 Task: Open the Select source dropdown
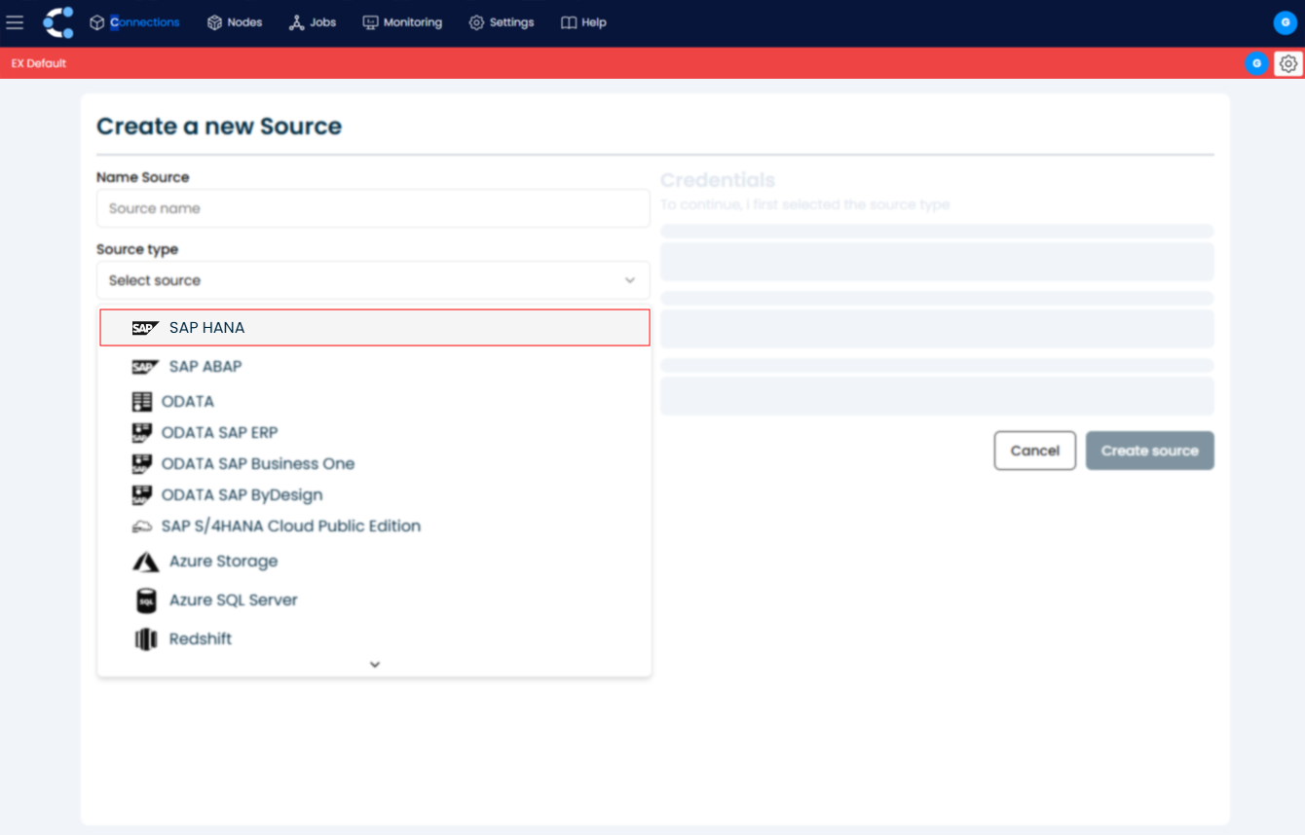pos(373,279)
